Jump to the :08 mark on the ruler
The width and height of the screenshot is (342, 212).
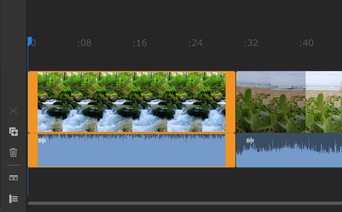pyautogui.click(x=84, y=43)
